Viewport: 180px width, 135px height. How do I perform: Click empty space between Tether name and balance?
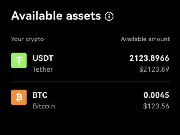[x=89, y=64]
